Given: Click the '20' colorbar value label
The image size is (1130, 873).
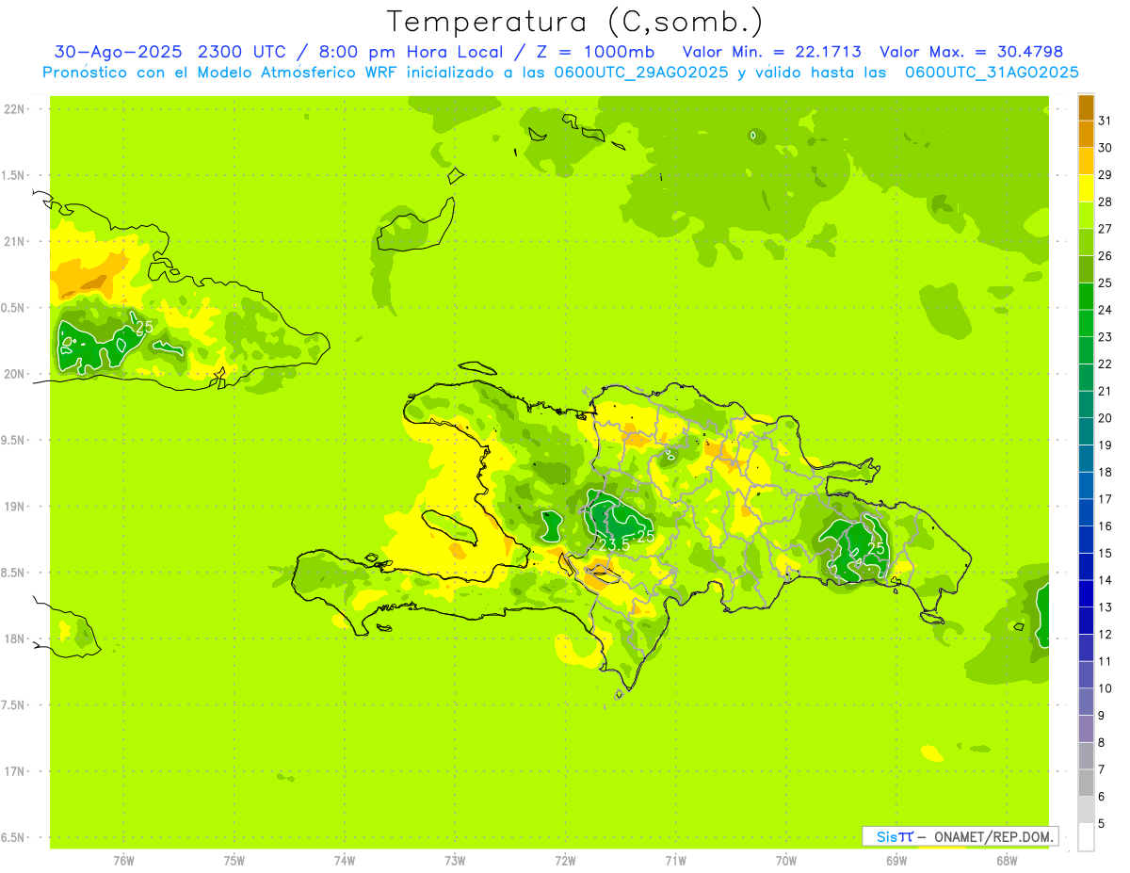Looking at the screenshot, I should coord(1106,418).
